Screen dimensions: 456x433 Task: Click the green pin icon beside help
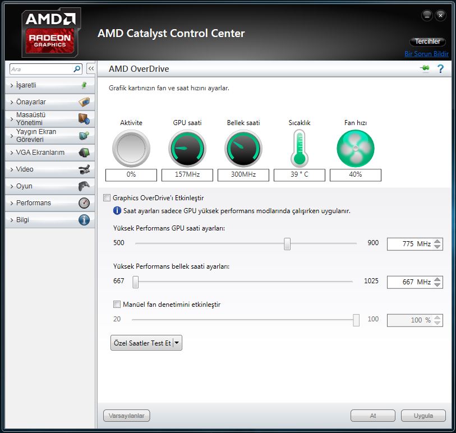coord(425,68)
